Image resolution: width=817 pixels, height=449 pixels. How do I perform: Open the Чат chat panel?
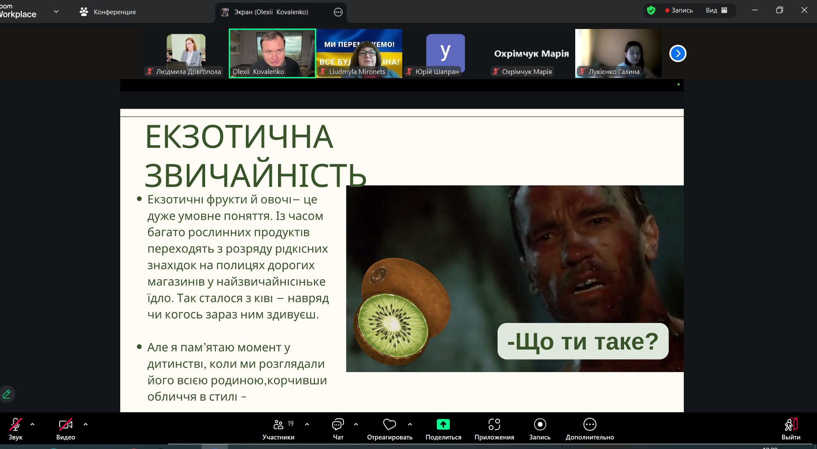[338, 425]
